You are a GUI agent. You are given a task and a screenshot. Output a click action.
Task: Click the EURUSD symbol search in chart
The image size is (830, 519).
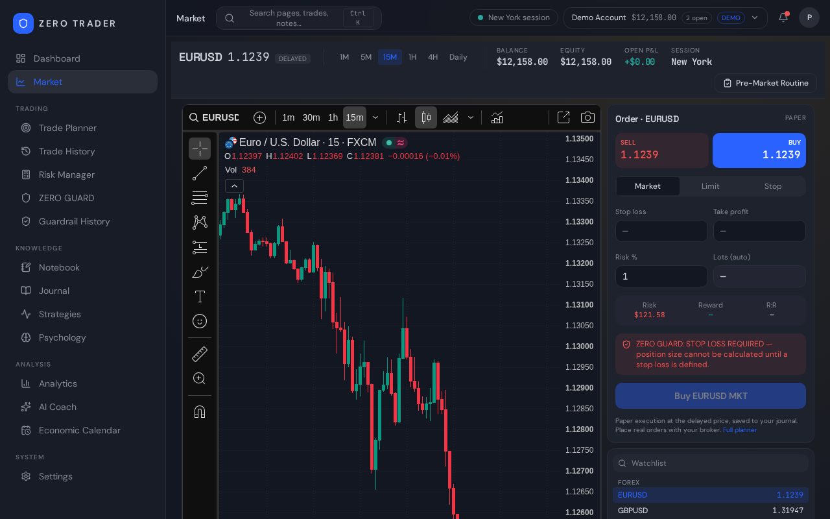(215, 117)
